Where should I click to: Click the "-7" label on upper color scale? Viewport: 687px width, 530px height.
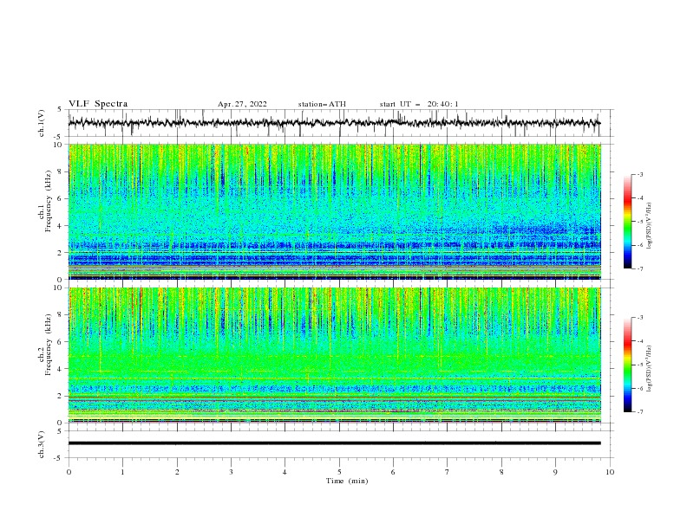click(x=640, y=268)
